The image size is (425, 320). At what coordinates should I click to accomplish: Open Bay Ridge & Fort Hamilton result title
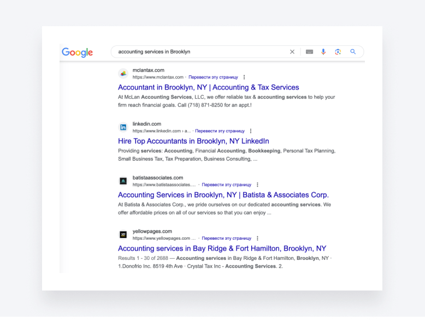(222, 248)
